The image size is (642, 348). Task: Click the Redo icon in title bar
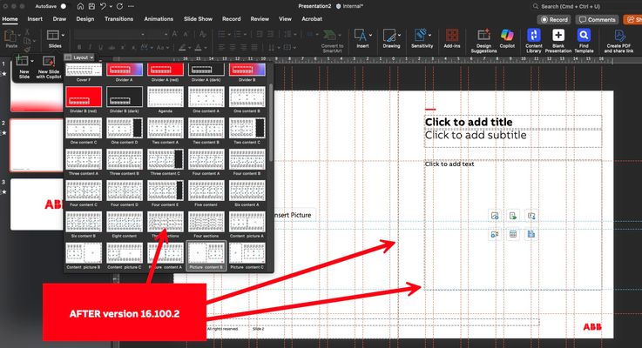click(x=119, y=6)
